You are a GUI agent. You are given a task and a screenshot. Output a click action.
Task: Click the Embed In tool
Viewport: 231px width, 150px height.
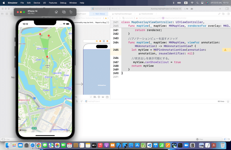pyautogui.click(x=107, y=97)
